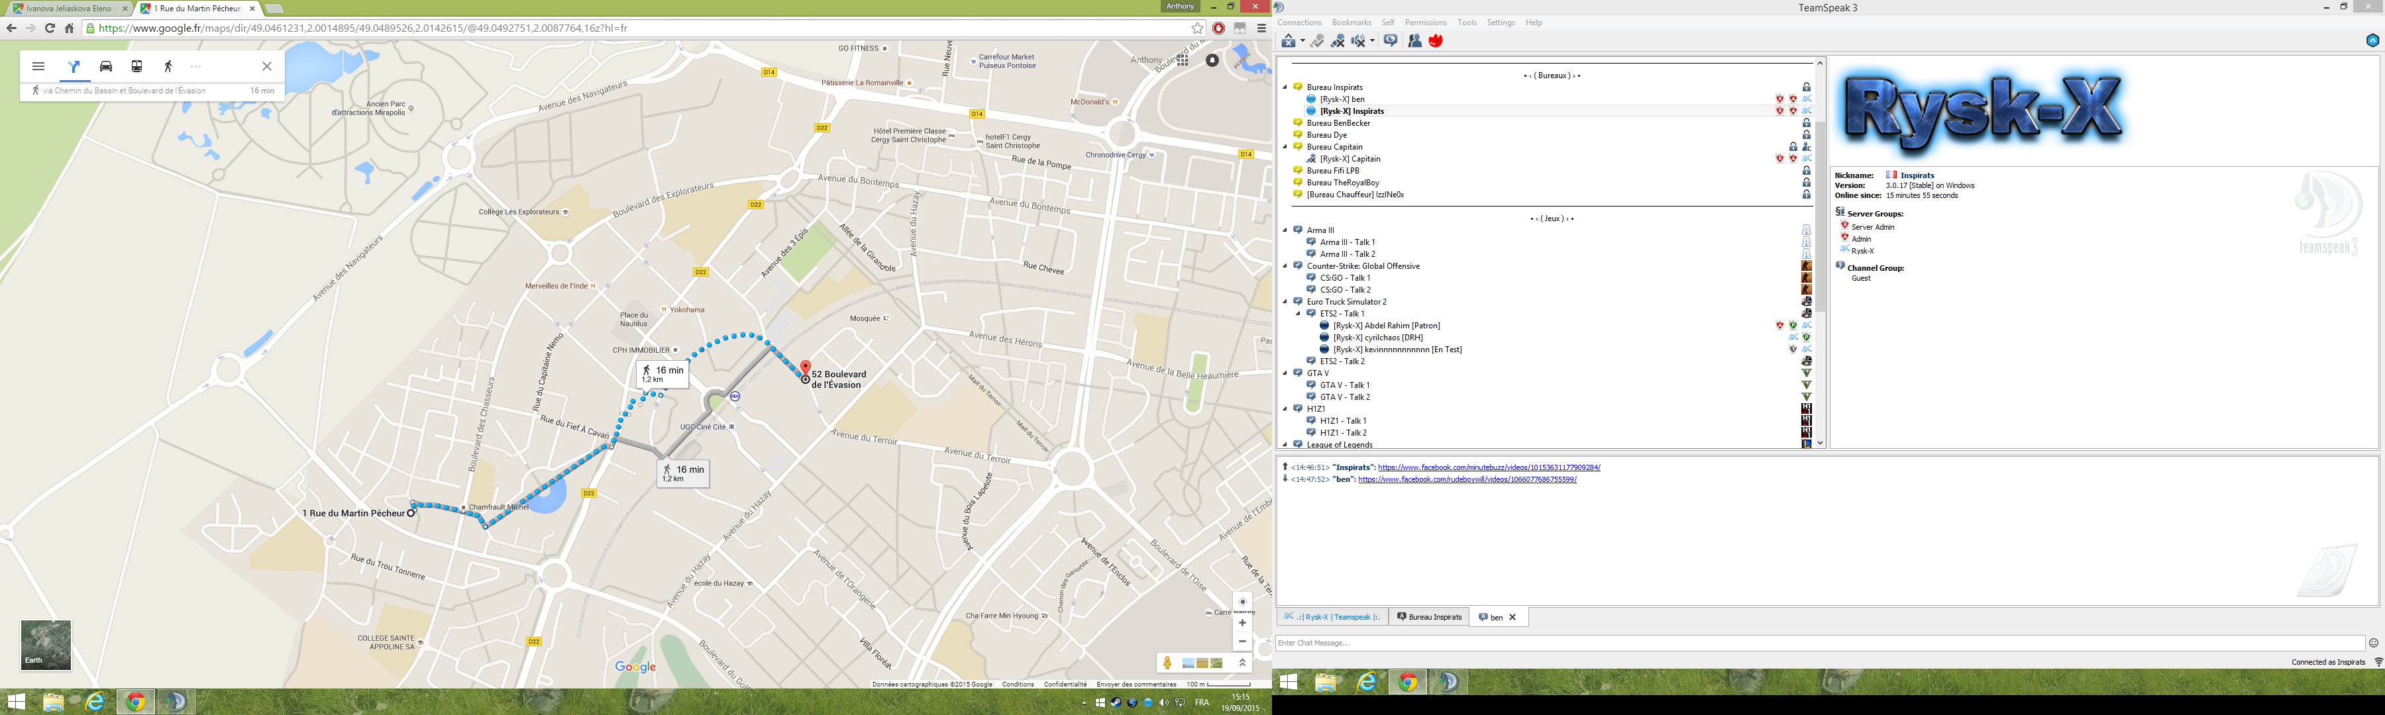The height and width of the screenshot is (715, 2385).
Task: Reload the Google Maps page
Action: (x=50, y=28)
